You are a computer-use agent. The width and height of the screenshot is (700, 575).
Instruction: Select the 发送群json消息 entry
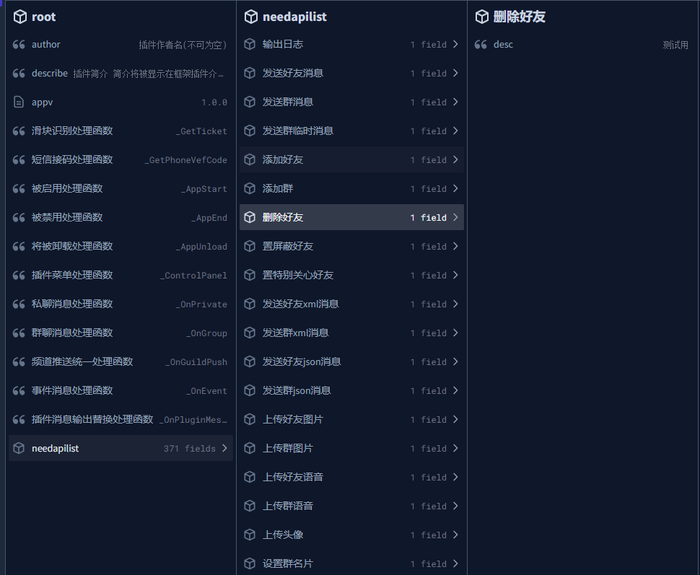(297, 391)
